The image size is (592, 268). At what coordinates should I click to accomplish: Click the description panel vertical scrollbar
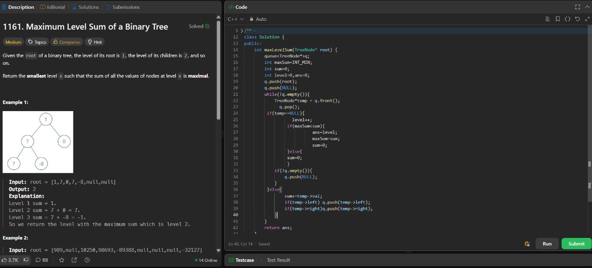coord(219,69)
